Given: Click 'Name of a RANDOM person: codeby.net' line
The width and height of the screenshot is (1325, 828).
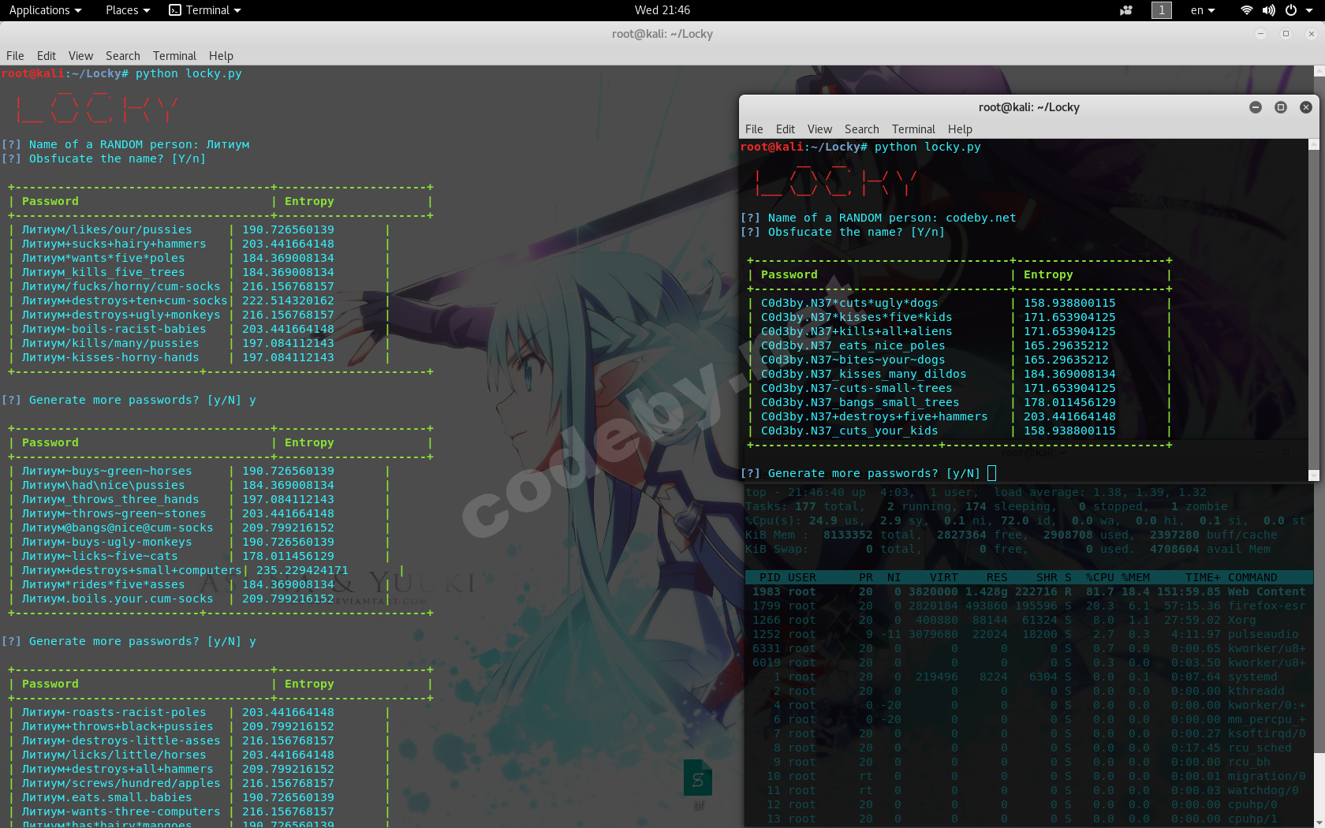Looking at the screenshot, I should [878, 218].
